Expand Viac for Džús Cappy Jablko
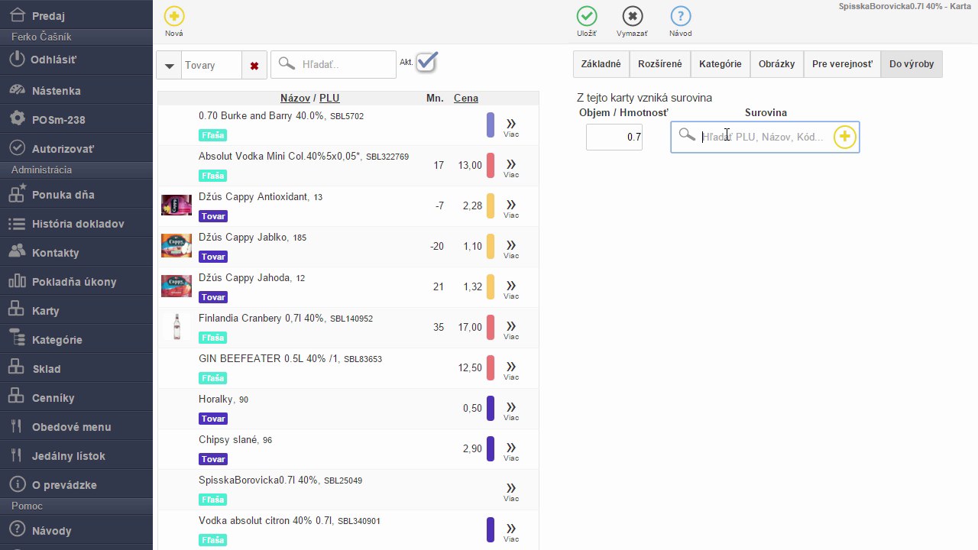The height and width of the screenshot is (550, 978). click(x=511, y=248)
